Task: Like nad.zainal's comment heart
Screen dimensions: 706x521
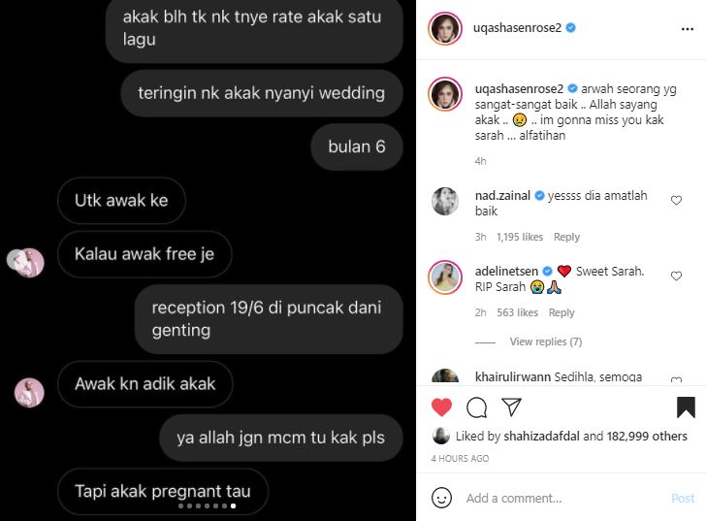Action: point(676,200)
